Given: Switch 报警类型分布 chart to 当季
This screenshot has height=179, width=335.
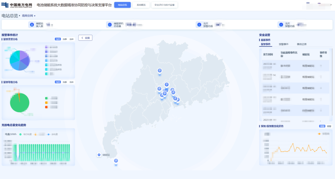Looking at the screenshot, I should point(65,39).
